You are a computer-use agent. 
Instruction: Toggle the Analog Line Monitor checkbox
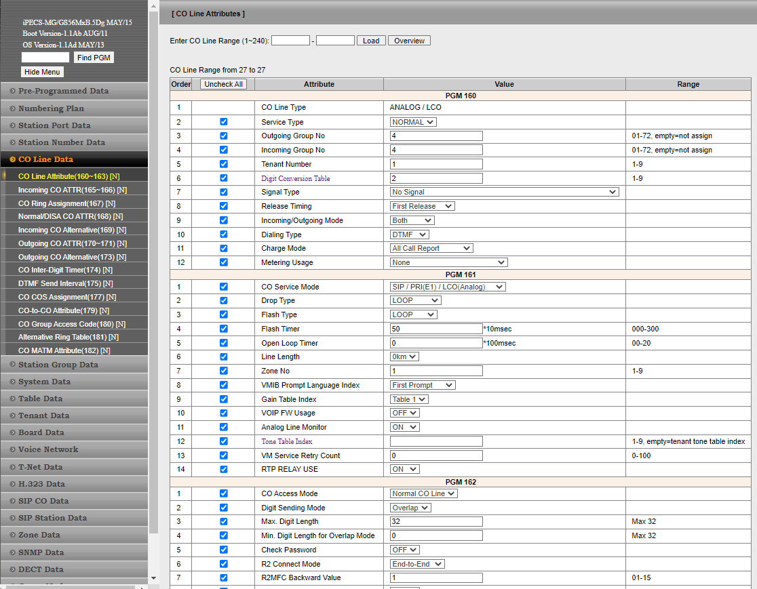point(224,427)
